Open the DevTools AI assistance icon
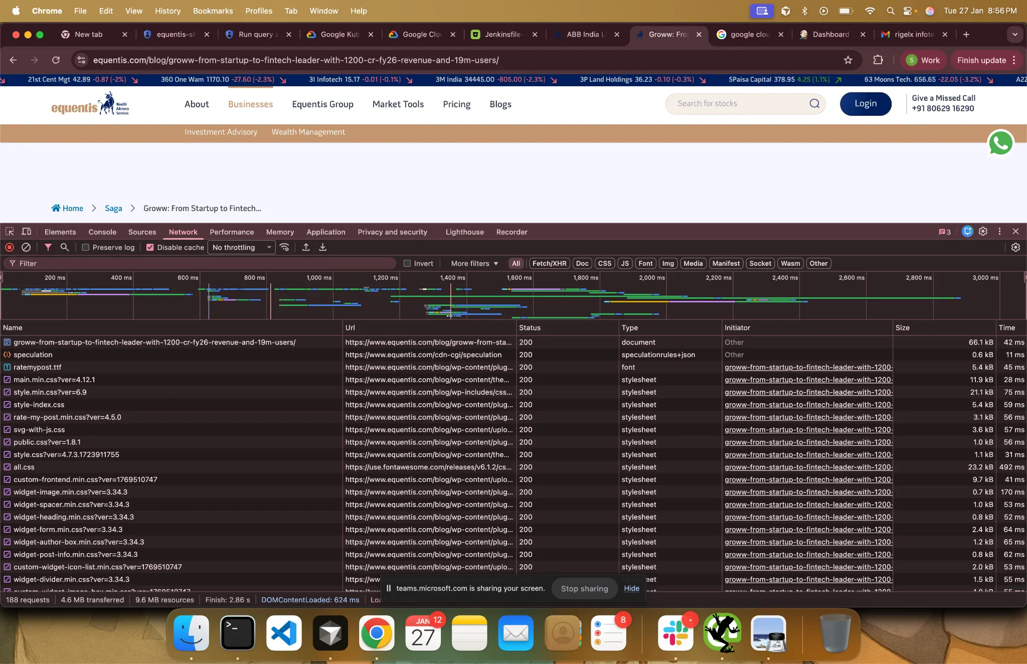The image size is (1027, 664). coord(967,232)
